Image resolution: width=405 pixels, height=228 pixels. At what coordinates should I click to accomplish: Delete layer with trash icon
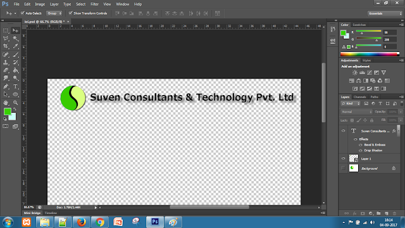[x=394, y=213]
